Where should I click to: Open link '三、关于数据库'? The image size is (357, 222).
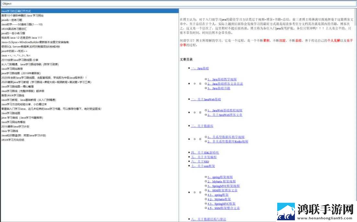coord(202,126)
